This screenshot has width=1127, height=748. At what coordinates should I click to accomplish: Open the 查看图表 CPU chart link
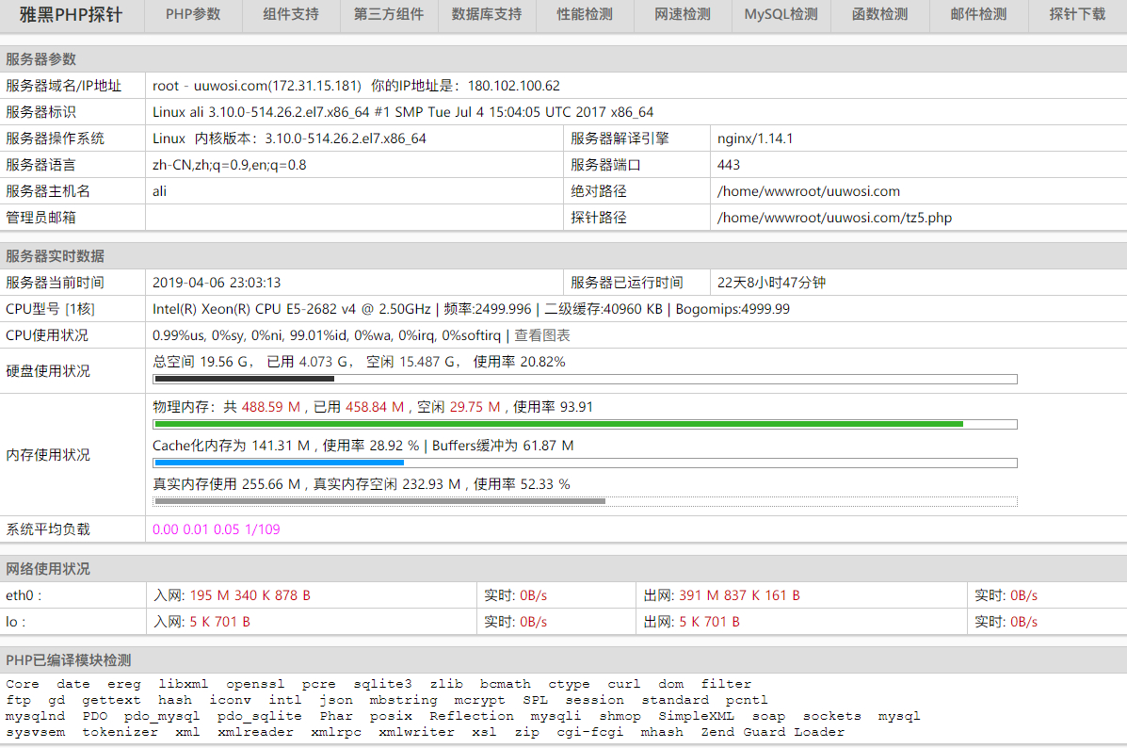(542, 335)
